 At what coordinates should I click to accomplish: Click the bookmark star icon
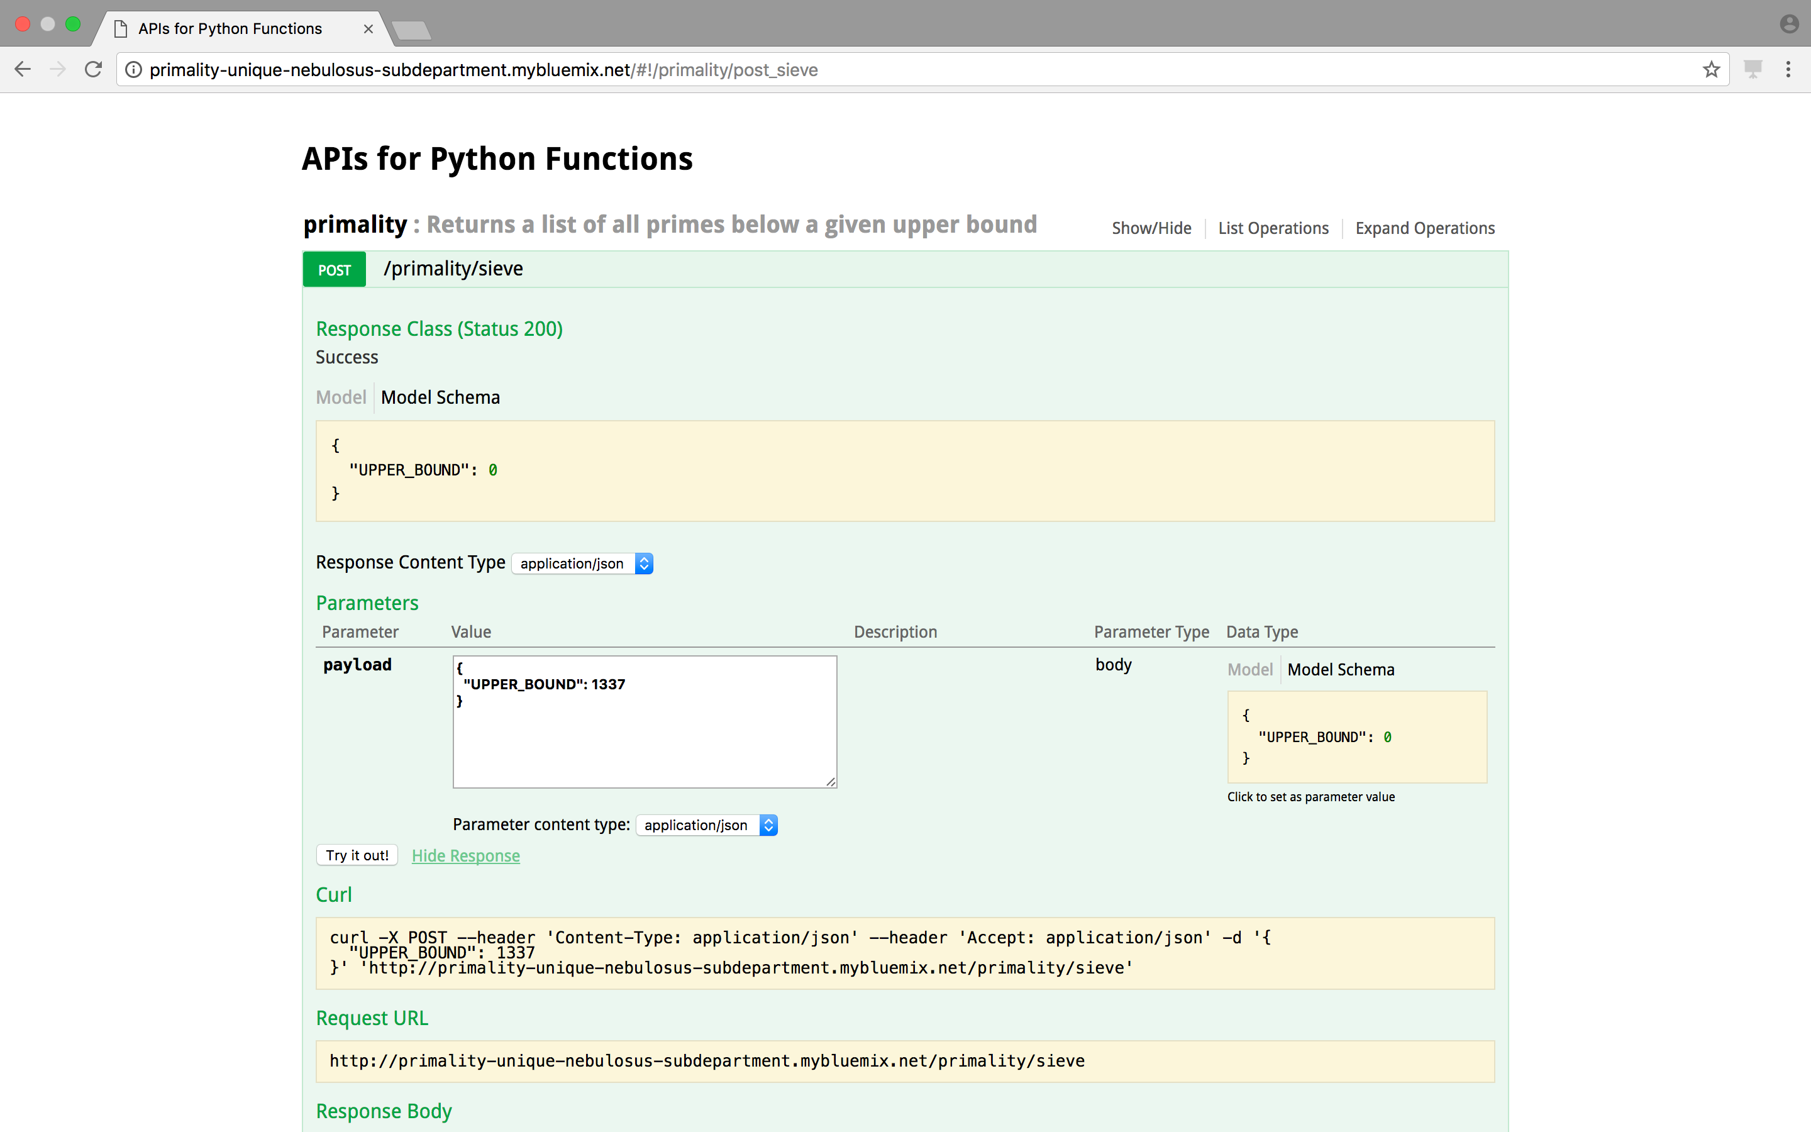[1711, 70]
